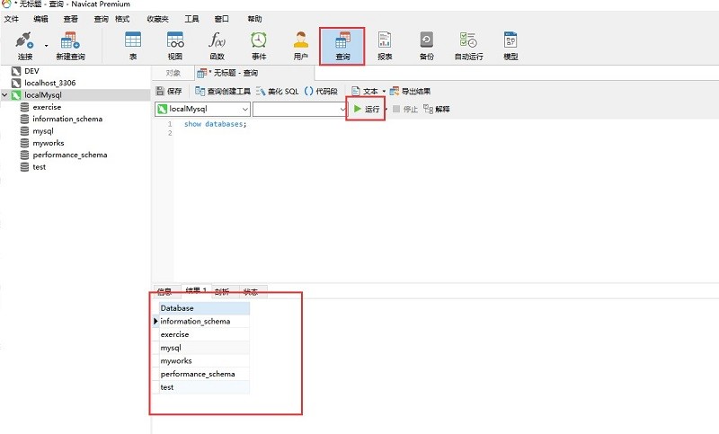This screenshot has height=434, width=719.
Task: Click the New Query (新建查询) icon
Action: click(x=70, y=46)
